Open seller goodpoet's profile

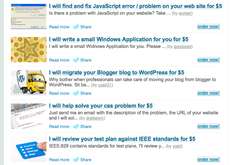click(x=183, y=46)
